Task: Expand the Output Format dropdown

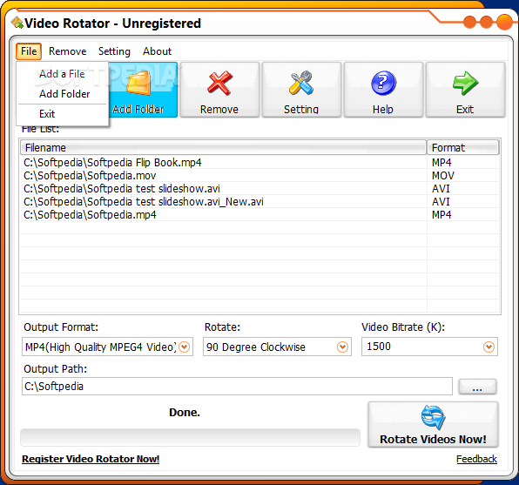Action: tap(185, 347)
